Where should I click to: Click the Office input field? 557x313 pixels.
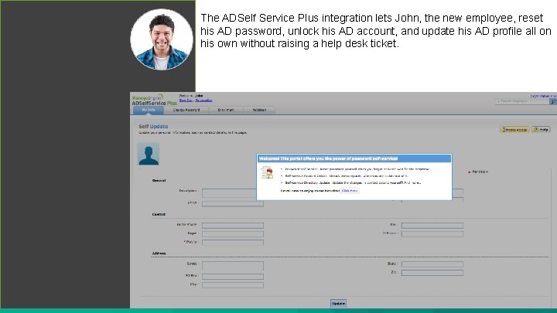click(x=233, y=203)
